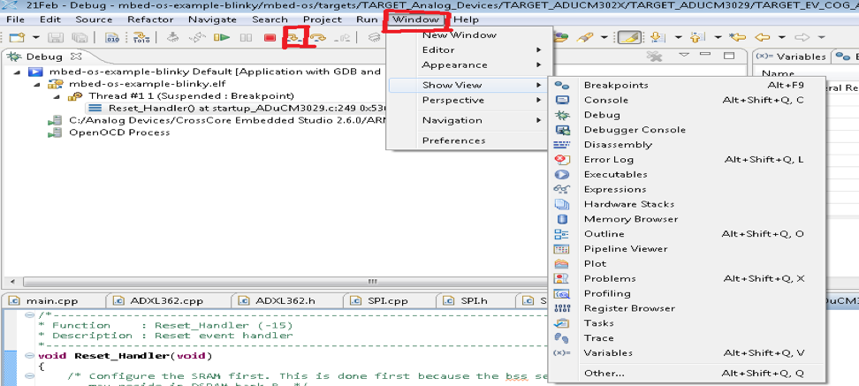Click the Step Return toolbar icon

pyautogui.click(x=343, y=37)
